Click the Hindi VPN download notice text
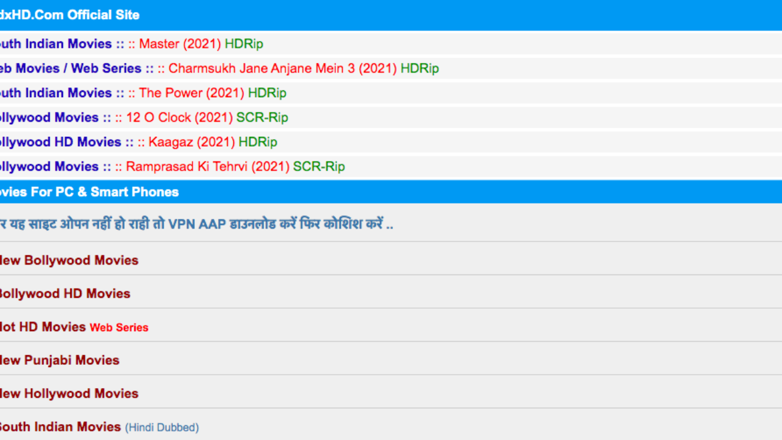782x440 pixels. click(x=195, y=224)
